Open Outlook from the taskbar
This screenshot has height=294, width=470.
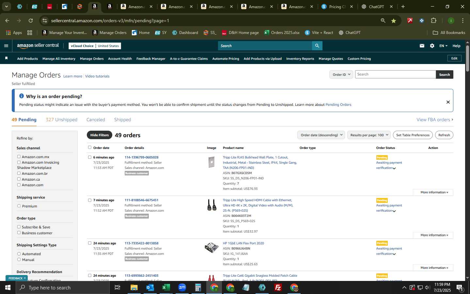(x=150, y=287)
